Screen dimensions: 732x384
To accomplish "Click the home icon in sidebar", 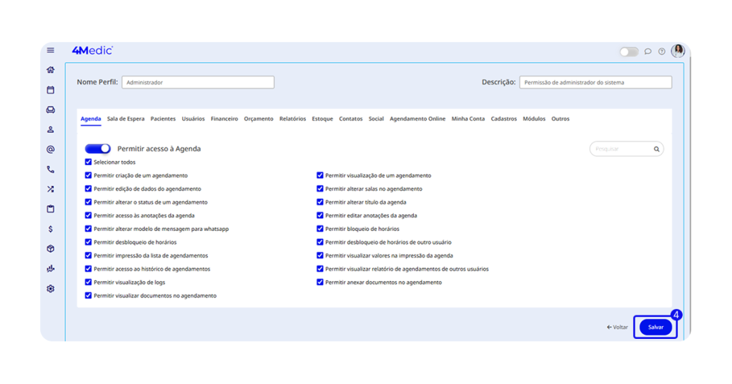I will 51,70.
